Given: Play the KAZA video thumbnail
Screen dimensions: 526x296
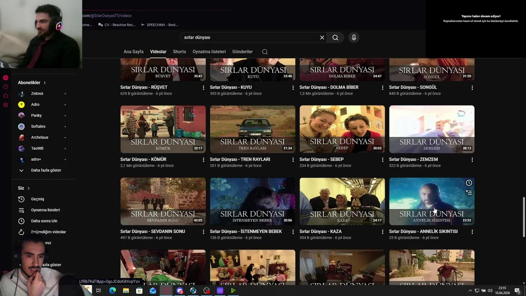Looking at the screenshot, I should pyautogui.click(x=342, y=201).
